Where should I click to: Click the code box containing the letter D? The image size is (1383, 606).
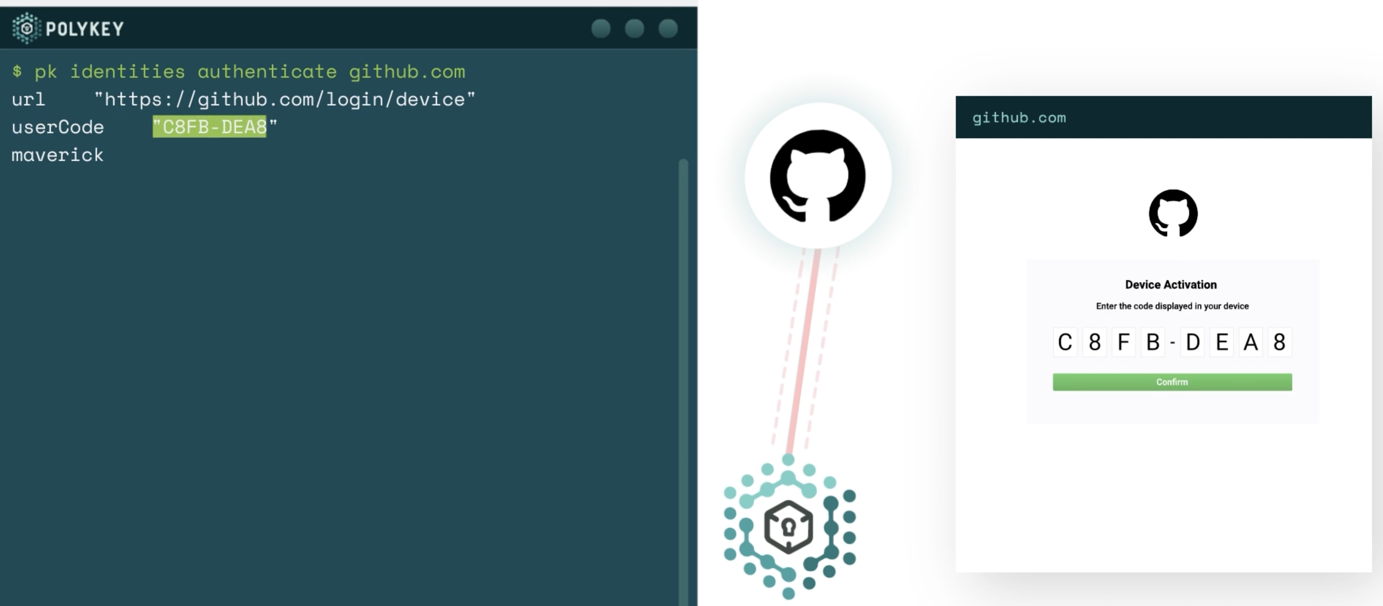[x=1192, y=342]
